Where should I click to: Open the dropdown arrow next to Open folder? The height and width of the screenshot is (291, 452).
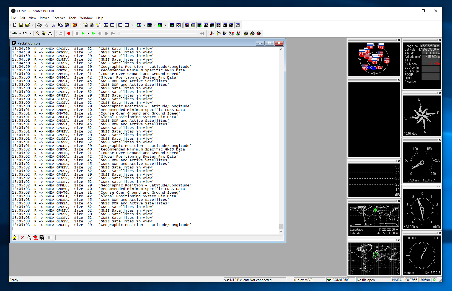33,25
